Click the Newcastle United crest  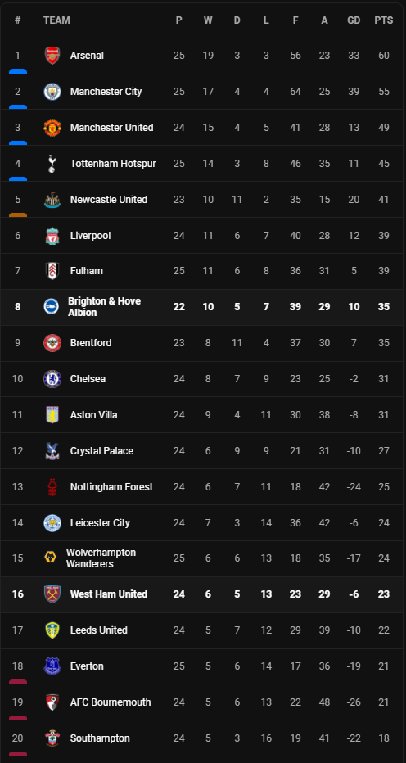52,200
